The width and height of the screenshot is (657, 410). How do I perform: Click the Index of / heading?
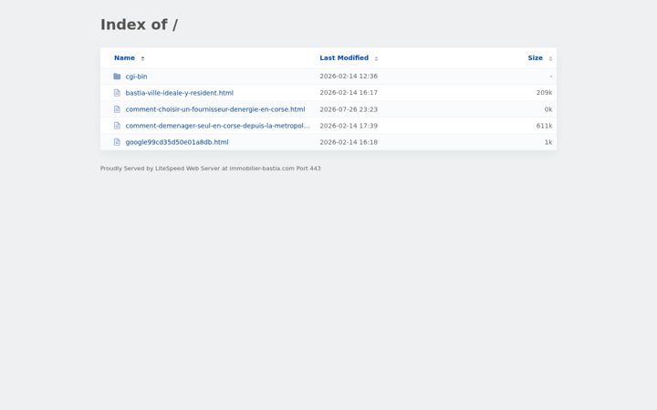[x=139, y=25]
